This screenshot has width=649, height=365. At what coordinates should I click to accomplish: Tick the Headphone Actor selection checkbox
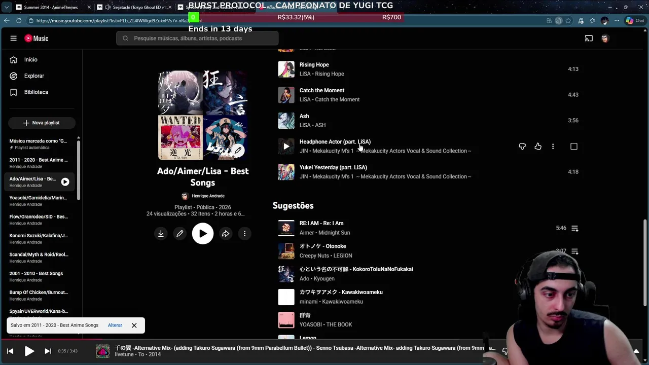573,147
